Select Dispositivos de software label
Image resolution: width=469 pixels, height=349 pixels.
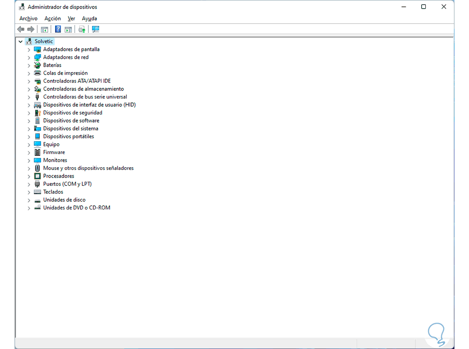[x=71, y=121]
